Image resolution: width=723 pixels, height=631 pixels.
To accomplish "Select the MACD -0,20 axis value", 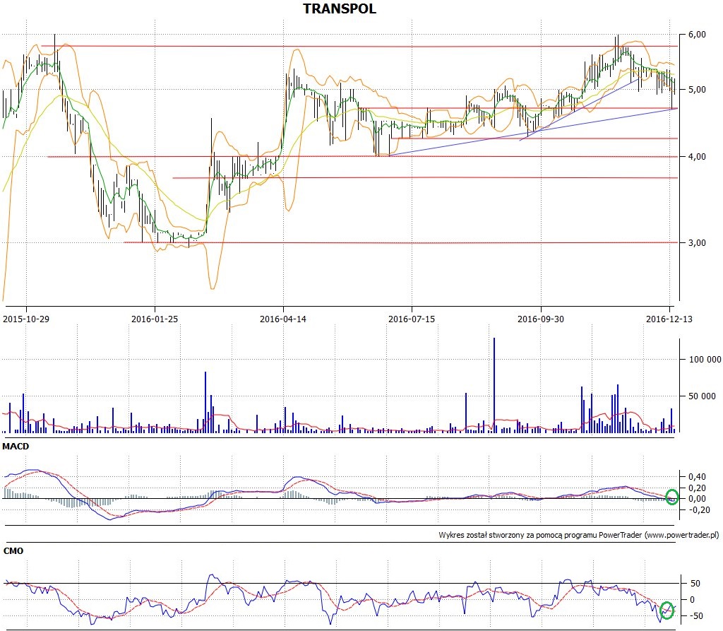I will pyautogui.click(x=698, y=510).
